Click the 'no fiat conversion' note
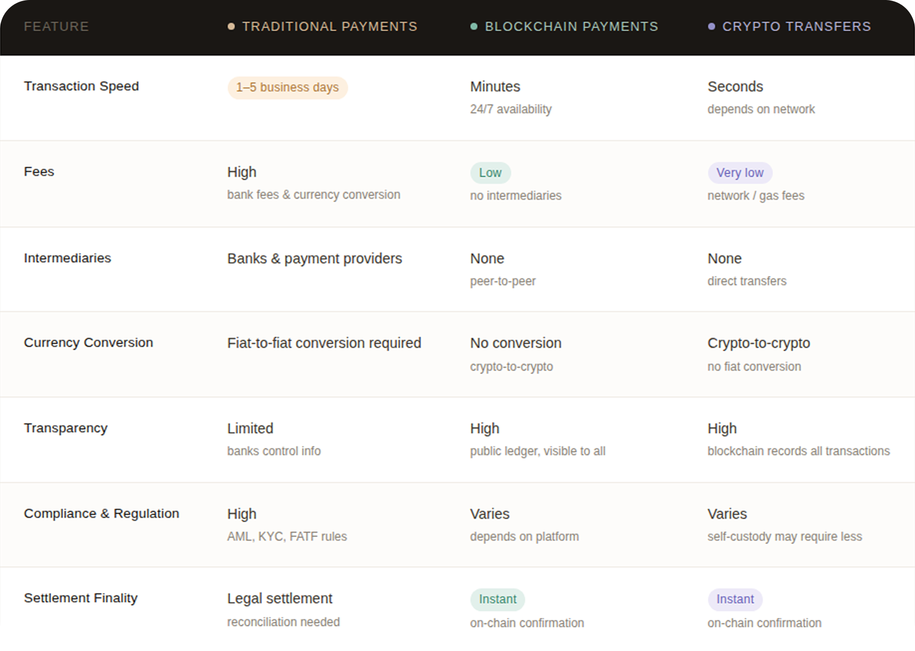Screen dimensions: 915x651 coord(754,367)
